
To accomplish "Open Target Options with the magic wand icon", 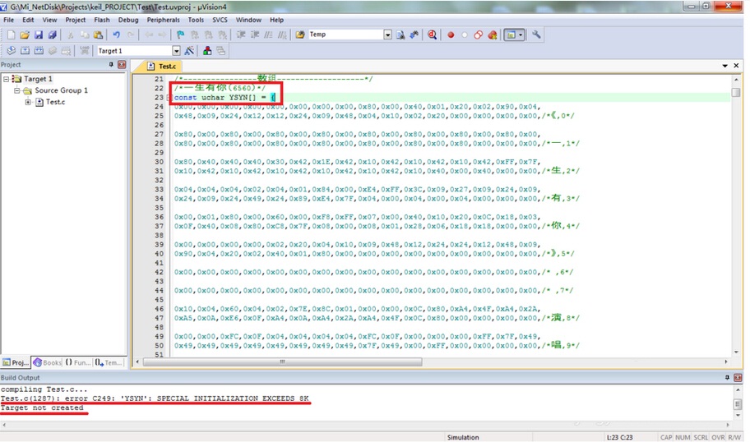I will [x=189, y=51].
